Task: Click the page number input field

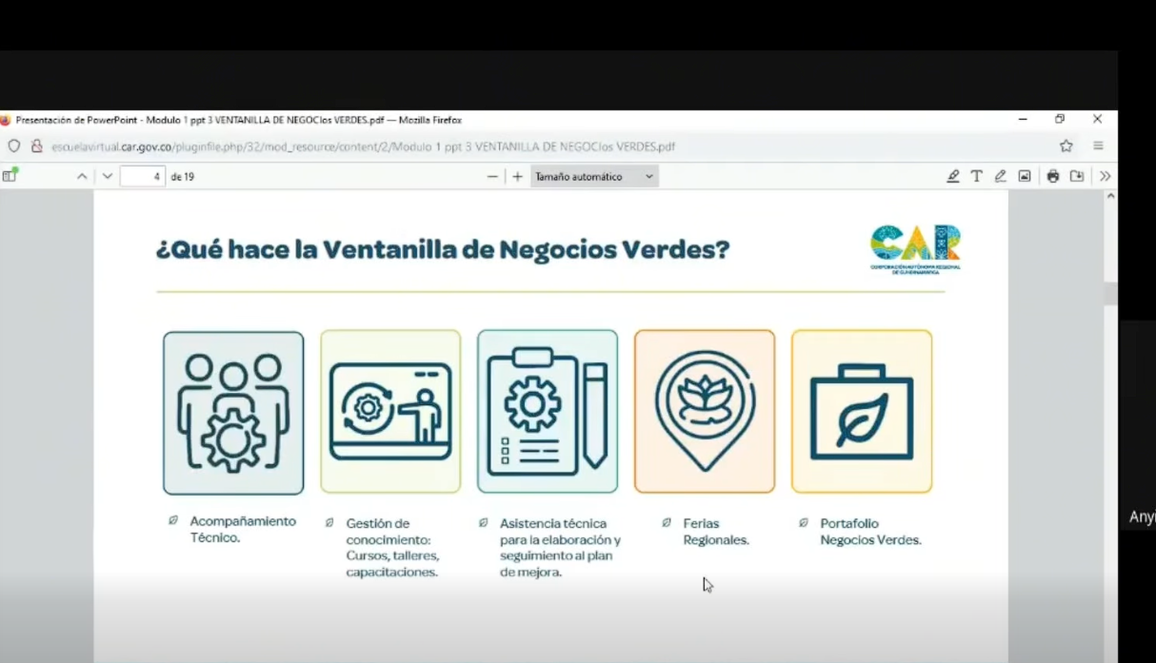Action: coord(143,176)
